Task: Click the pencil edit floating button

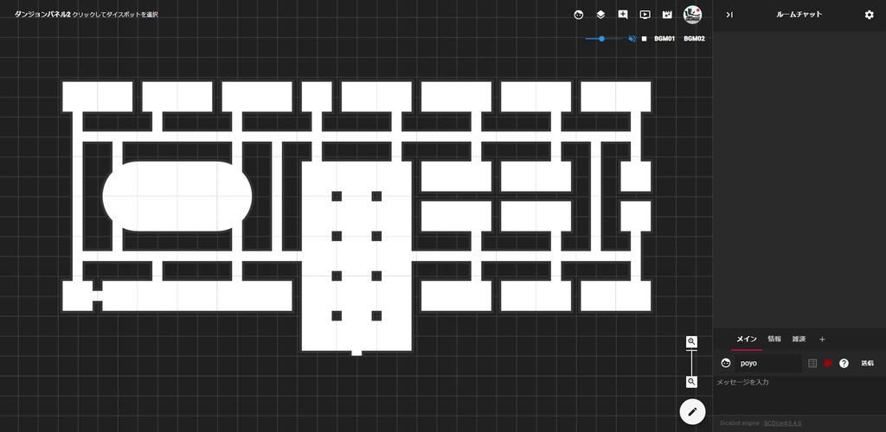Action: tap(693, 412)
